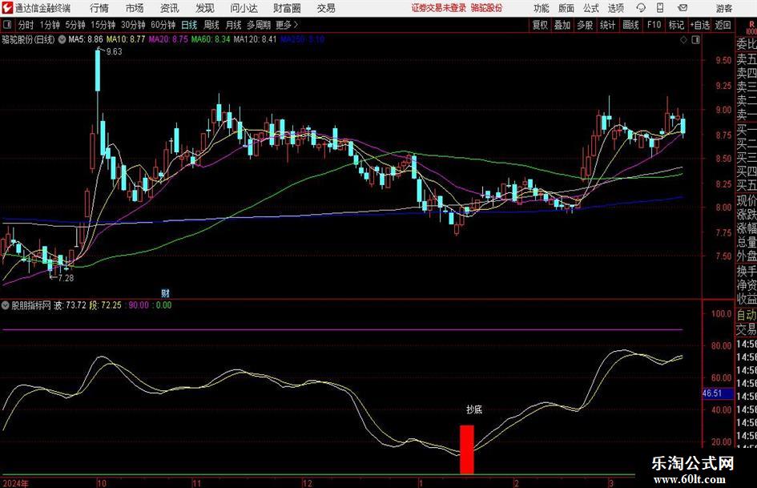Switch to 1分钟 period
This screenshot has height=488, width=757.
pyautogui.click(x=50, y=25)
